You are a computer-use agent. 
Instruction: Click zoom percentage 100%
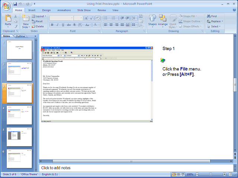click(190, 174)
